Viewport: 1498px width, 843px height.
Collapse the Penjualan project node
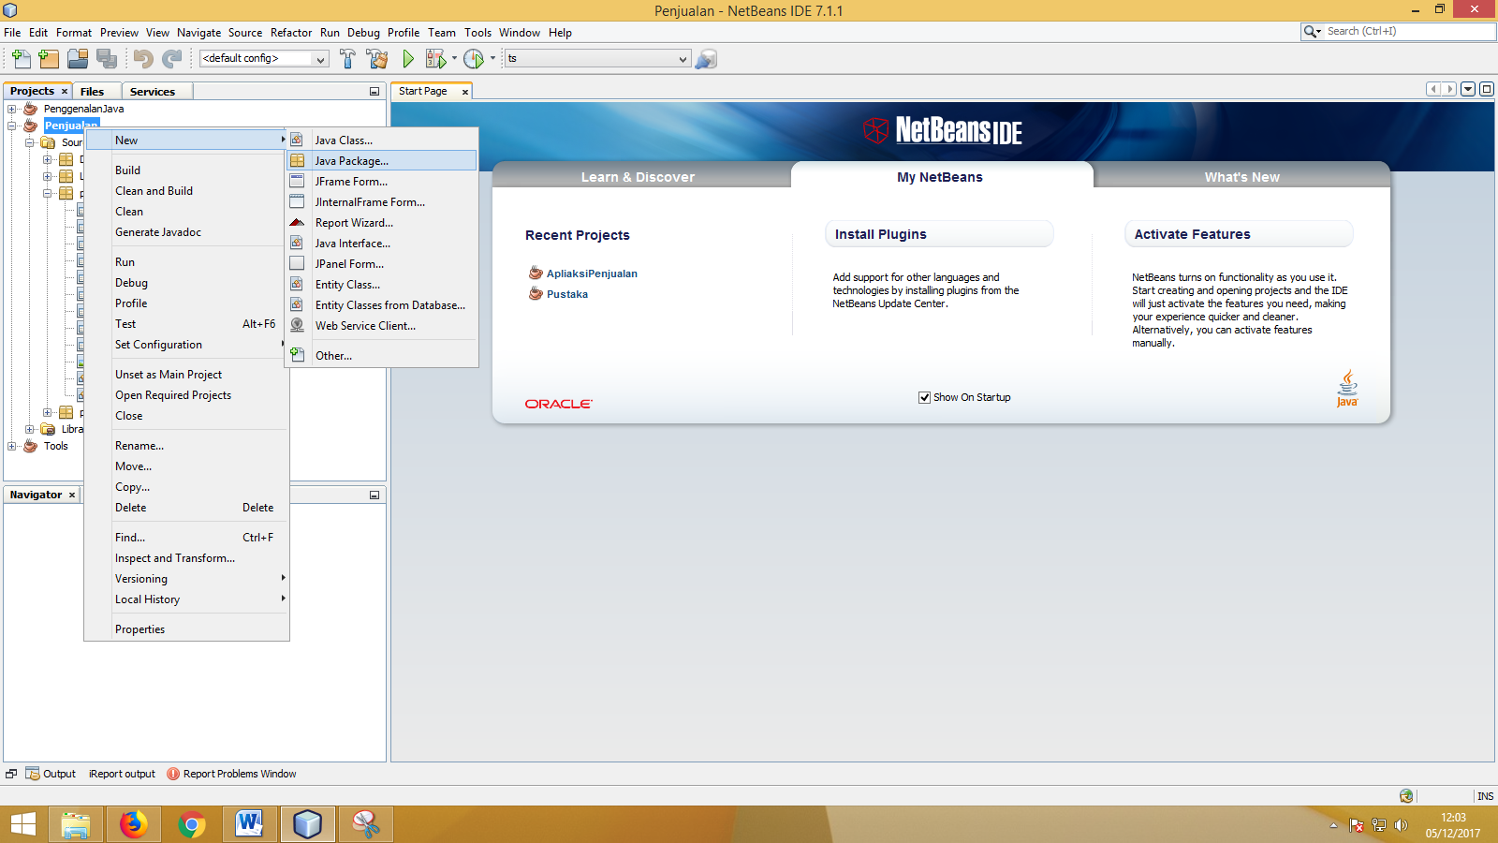click(x=12, y=126)
